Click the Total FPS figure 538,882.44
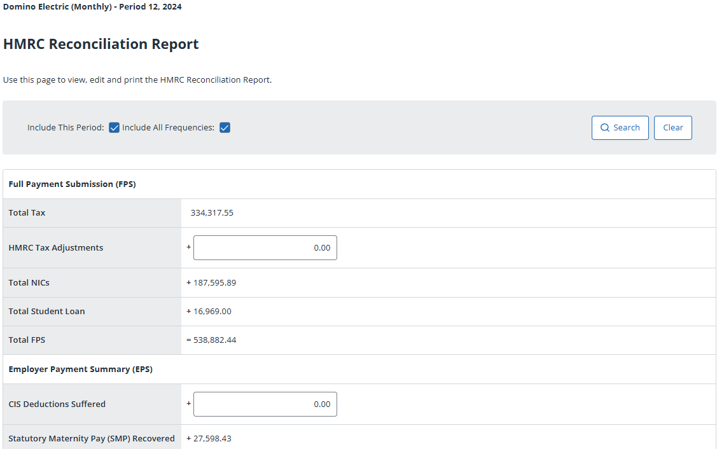 coord(214,340)
